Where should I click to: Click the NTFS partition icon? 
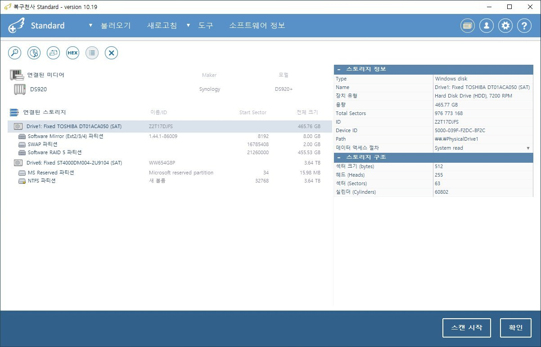[x=22, y=181]
